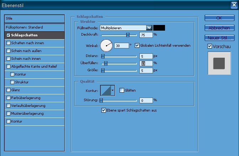This screenshot has width=239, height=156.
Task: Select the Stile entry at top
Action: 34,18
